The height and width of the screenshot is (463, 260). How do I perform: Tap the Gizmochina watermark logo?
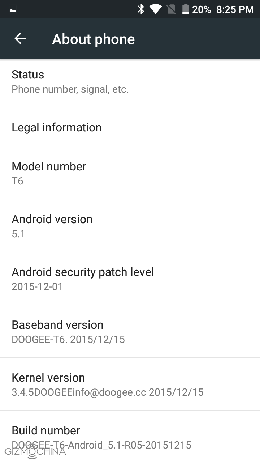[x=35, y=452]
